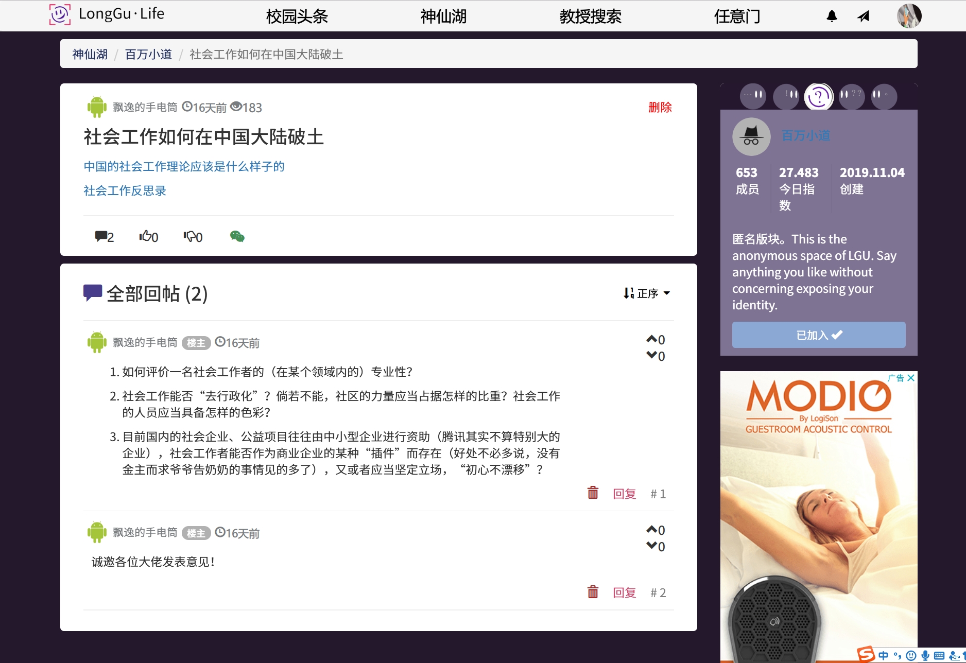Screen dimensions: 966x663
Task: Open the user avatar menu
Action: [x=909, y=16]
